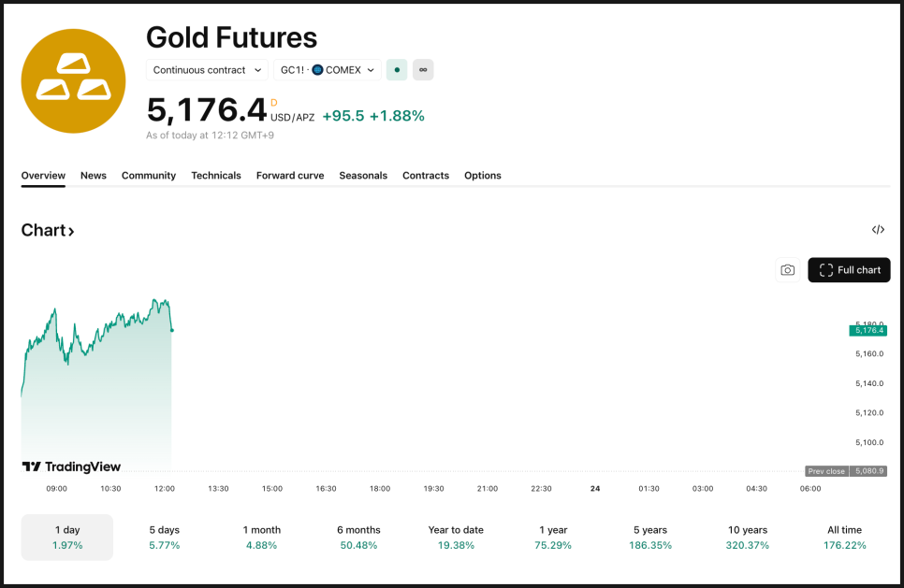904x588 pixels.
Task: Select the Year to date range
Action: (456, 538)
